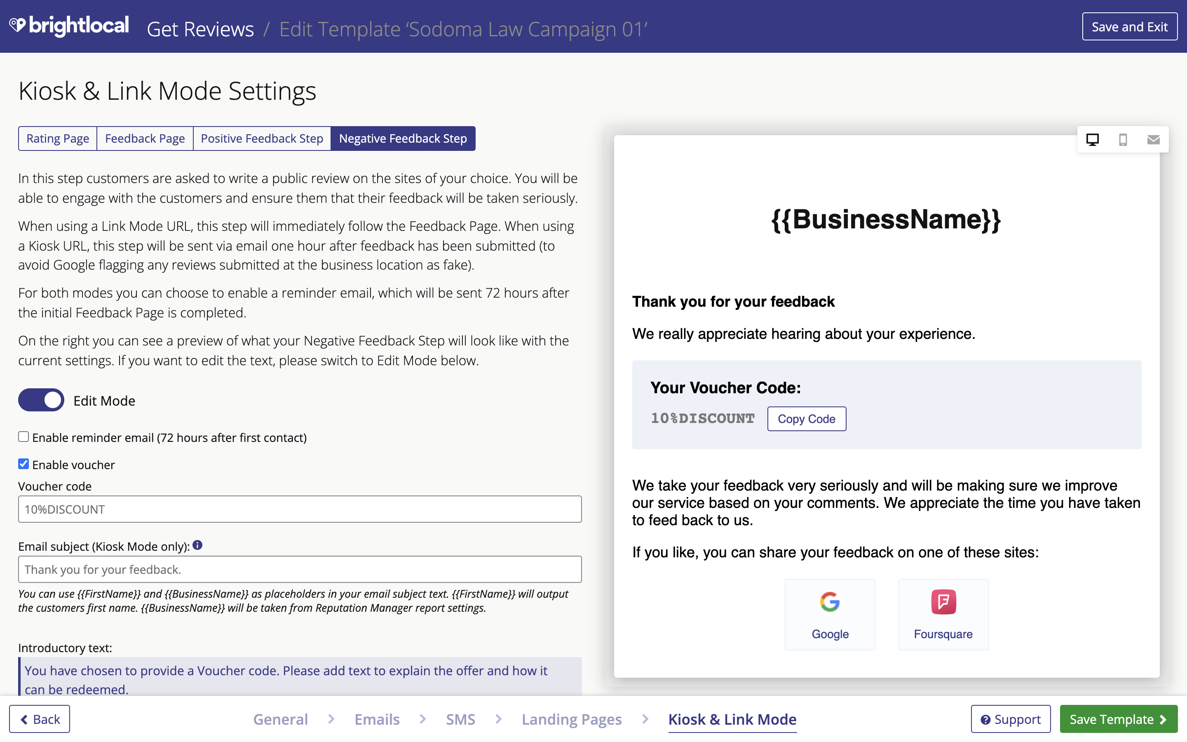Image resolution: width=1187 pixels, height=742 pixels.
Task: Click the email subject info icon
Action: [198, 545]
